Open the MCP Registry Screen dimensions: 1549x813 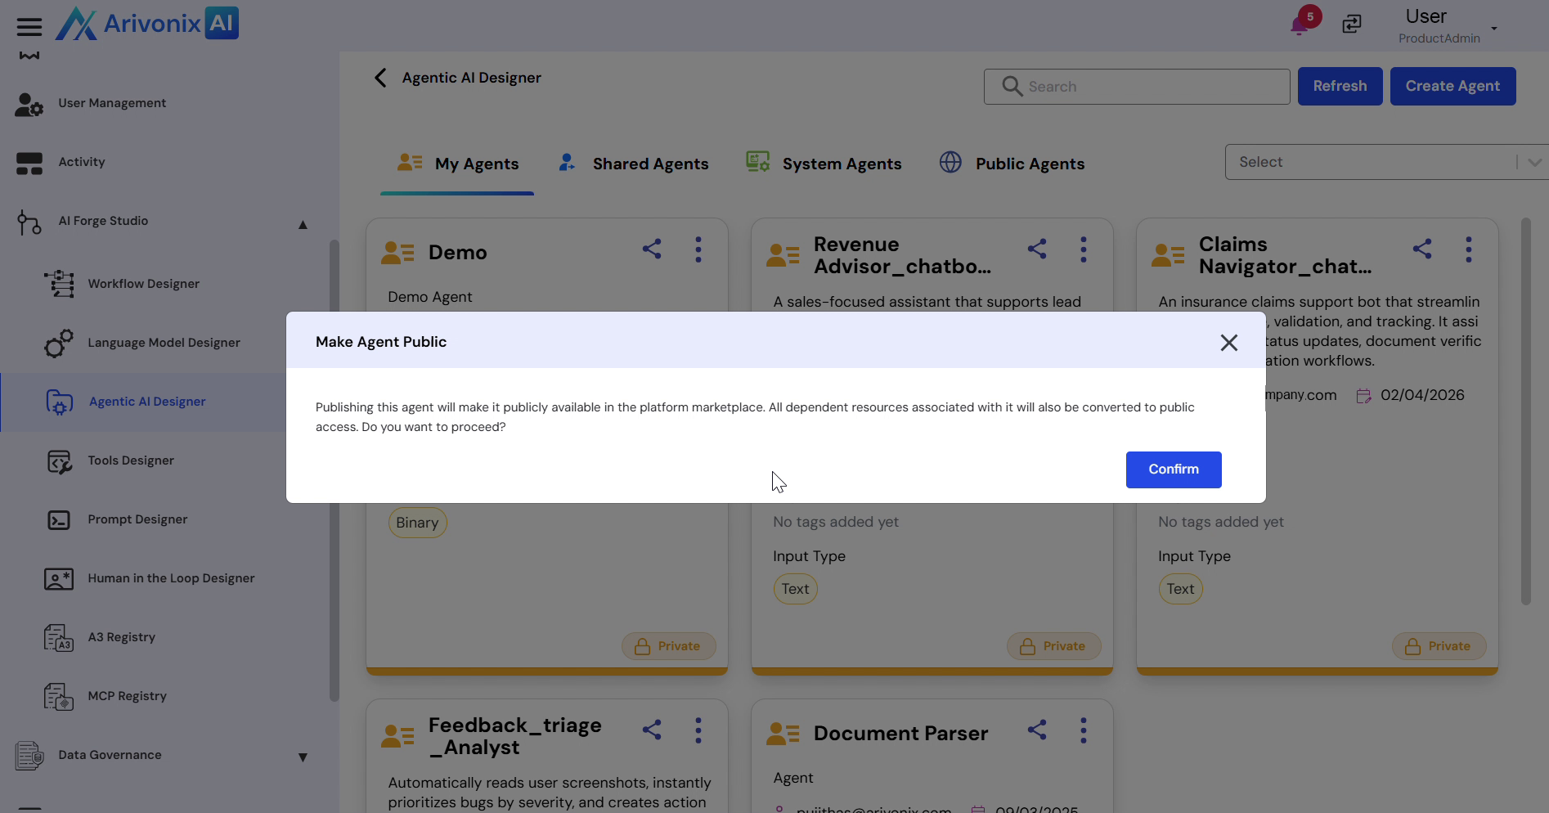click(x=127, y=696)
